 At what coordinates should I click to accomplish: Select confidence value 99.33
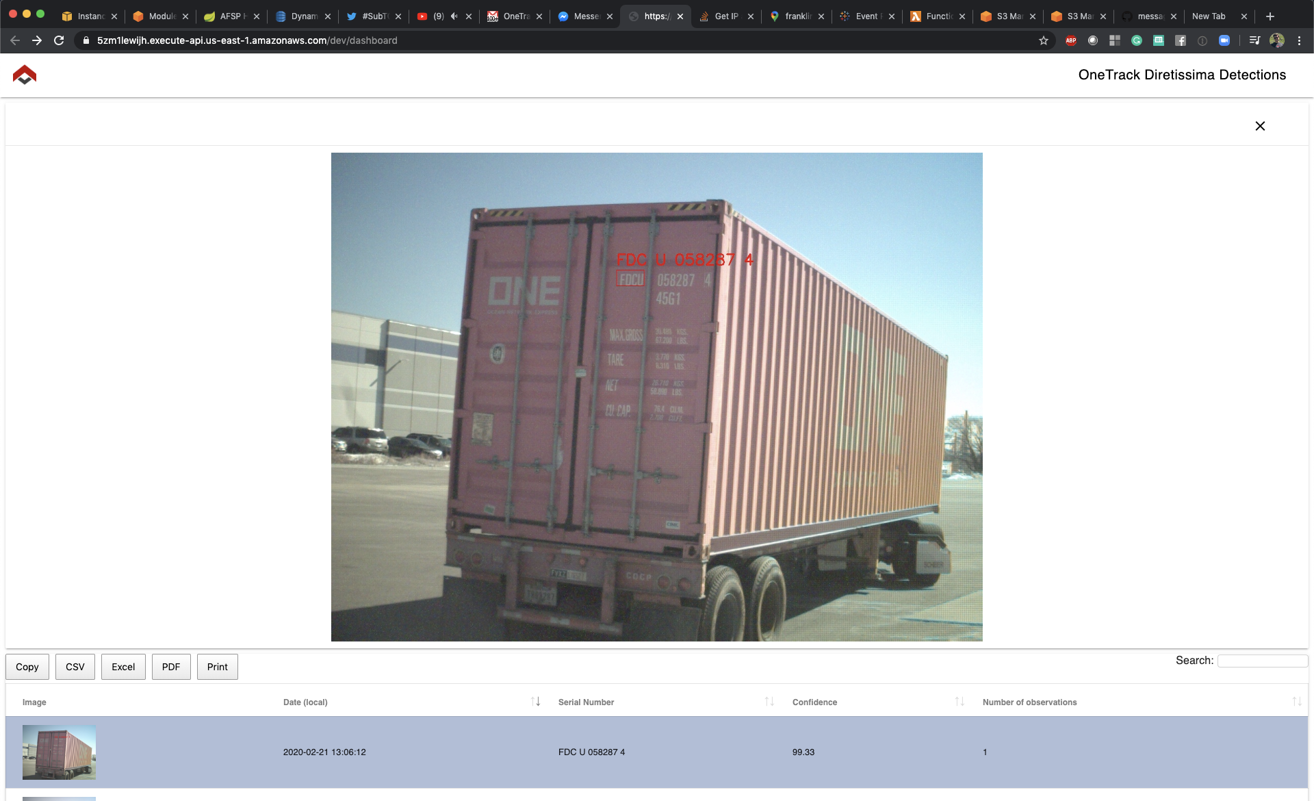coord(803,752)
